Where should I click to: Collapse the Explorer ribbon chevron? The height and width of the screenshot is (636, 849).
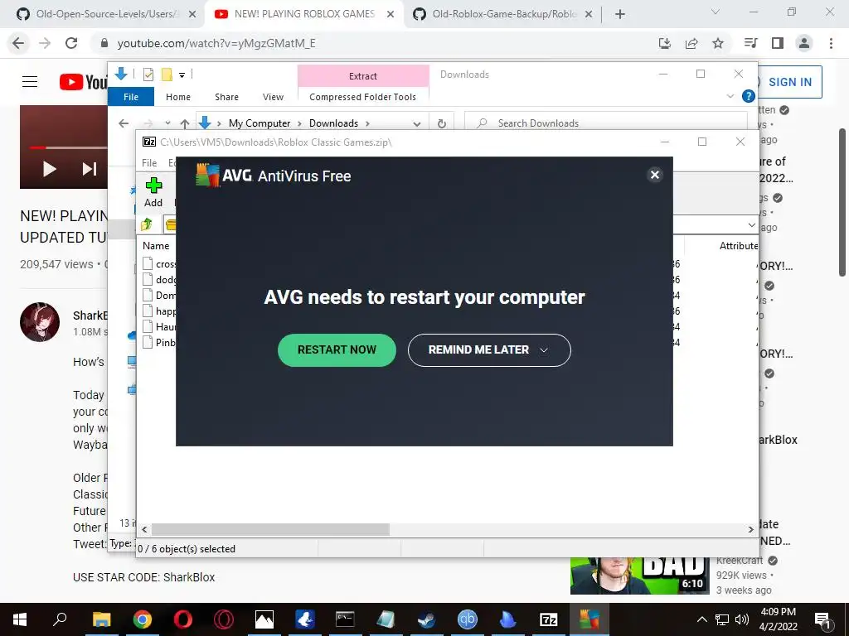(x=730, y=96)
